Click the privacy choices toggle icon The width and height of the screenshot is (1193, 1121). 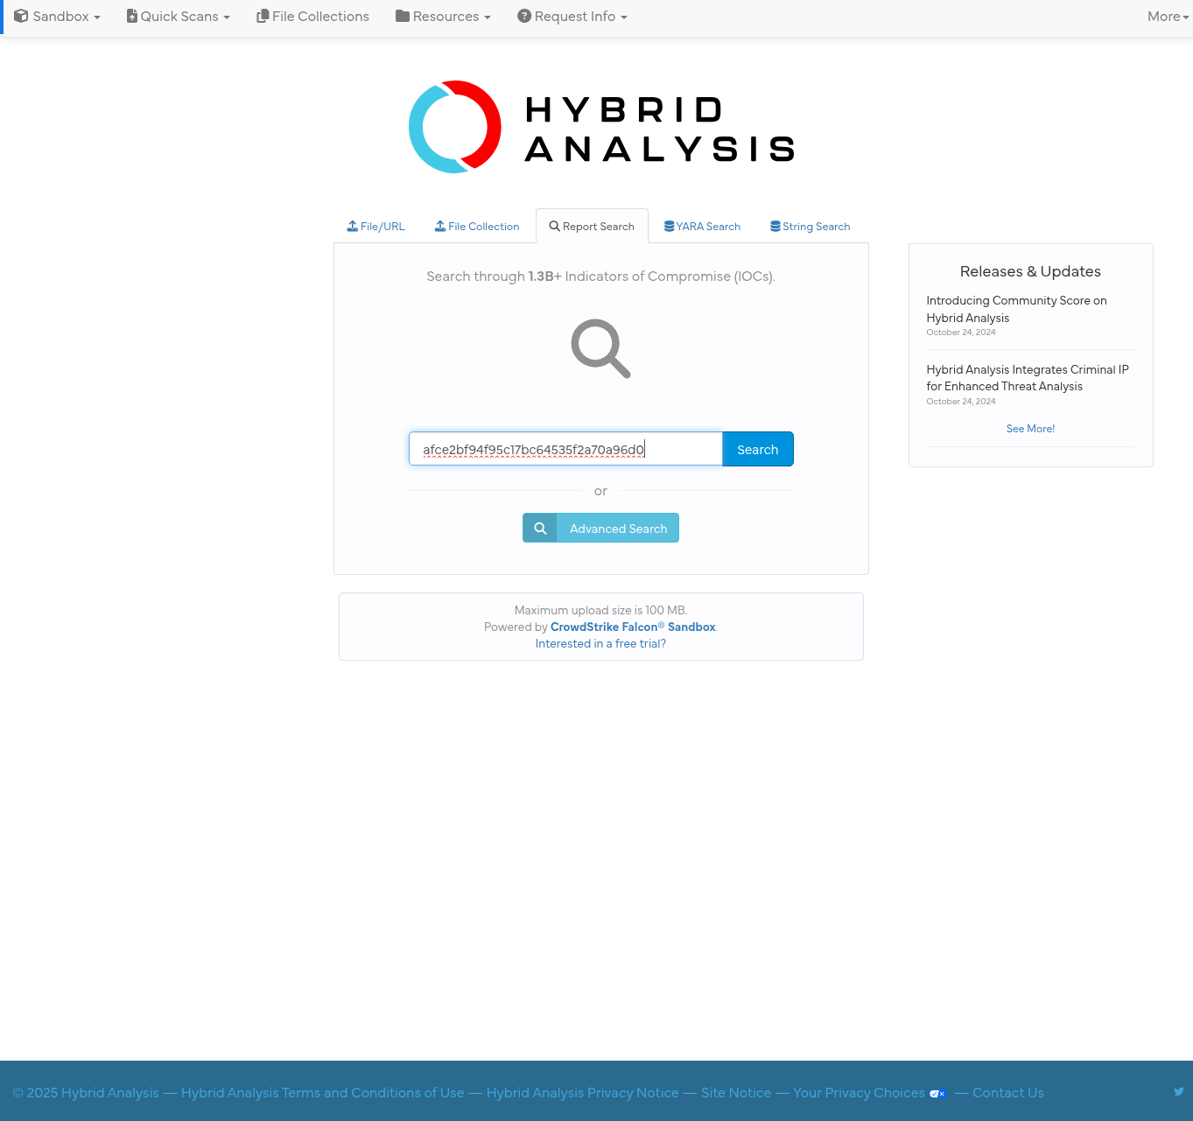(937, 1094)
